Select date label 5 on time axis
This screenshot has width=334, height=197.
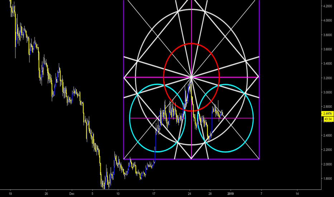(x=92, y=193)
